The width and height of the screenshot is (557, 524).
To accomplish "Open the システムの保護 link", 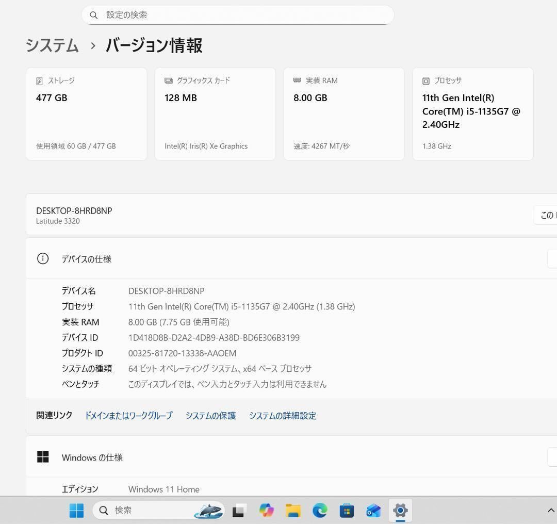I will coord(210,416).
